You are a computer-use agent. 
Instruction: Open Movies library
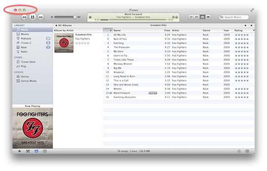click(33, 34)
